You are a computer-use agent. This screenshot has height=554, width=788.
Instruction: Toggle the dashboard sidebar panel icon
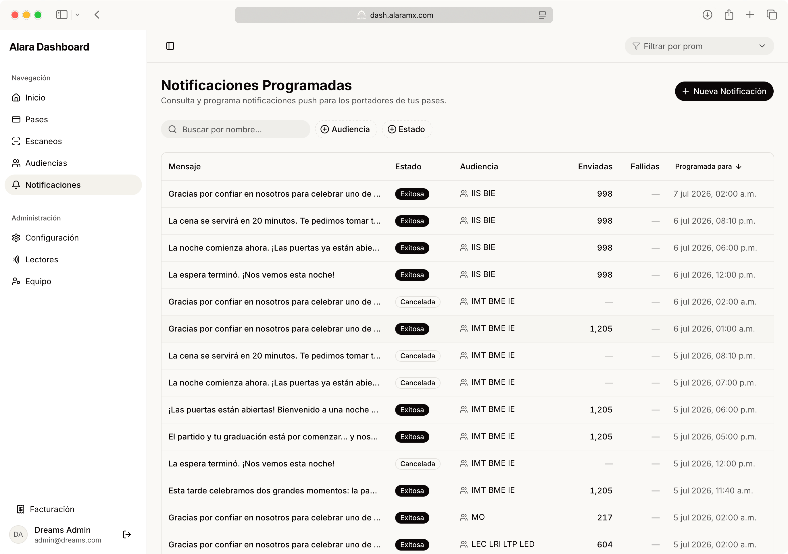[170, 46]
